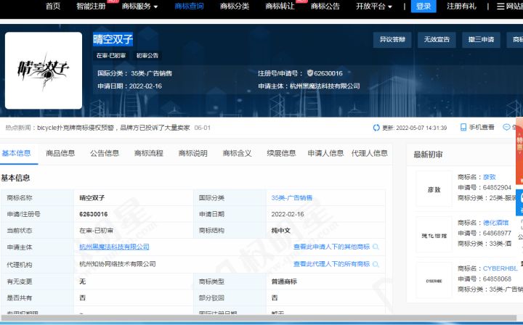
Task: Click the 晴空双子 trademark logo image
Action: 44,70
